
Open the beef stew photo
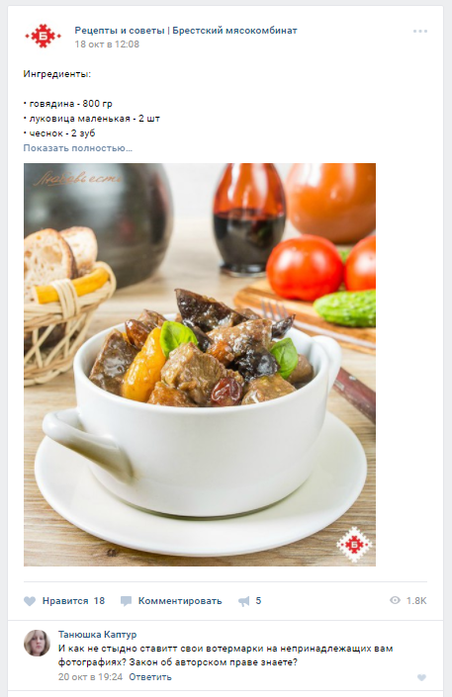click(200, 365)
